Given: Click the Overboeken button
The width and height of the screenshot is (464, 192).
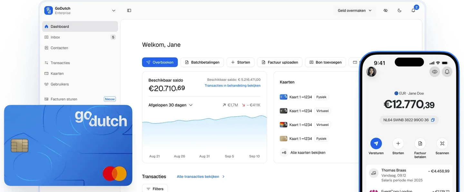Looking at the screenshot, I should (x=160, y=62).
